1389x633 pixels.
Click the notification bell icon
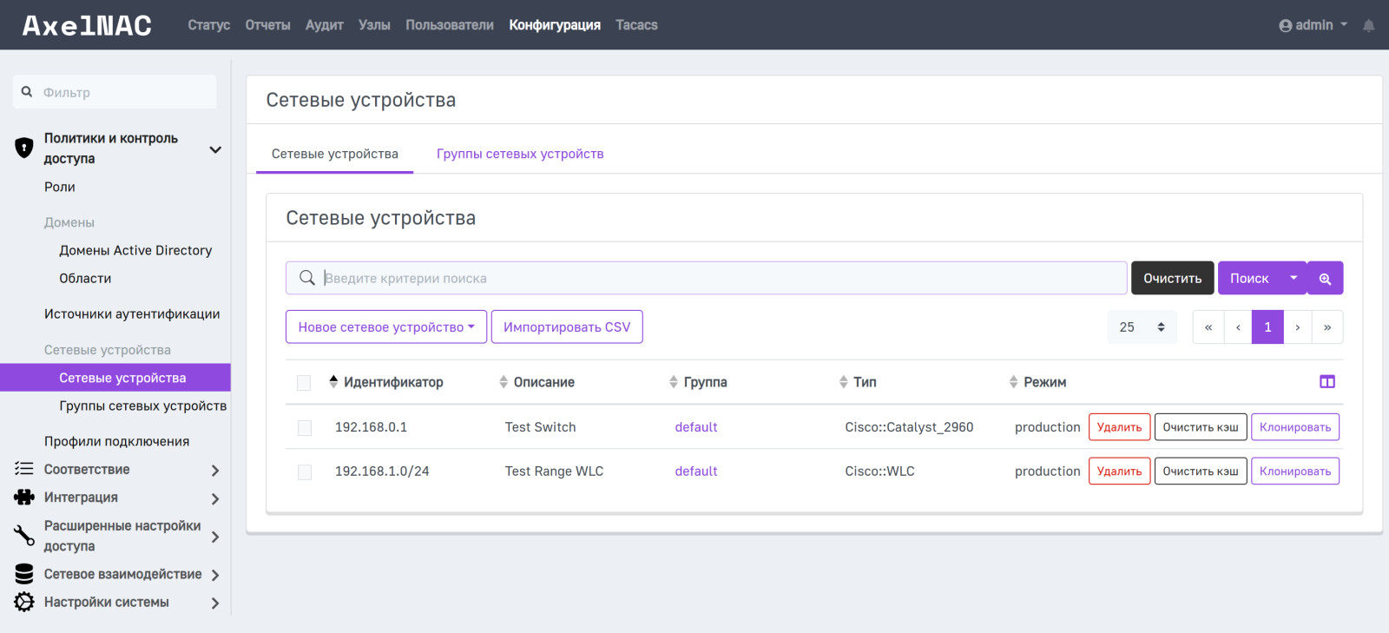point(1368,25)
